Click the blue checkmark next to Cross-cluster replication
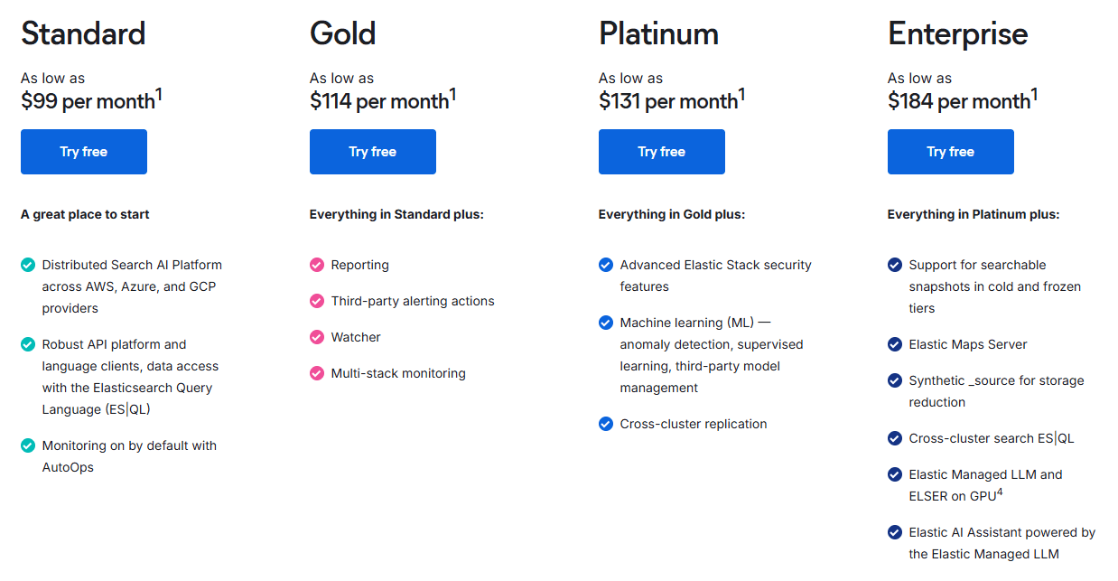Viewport: 1118px width, 581px height. [x=606, y=424]
